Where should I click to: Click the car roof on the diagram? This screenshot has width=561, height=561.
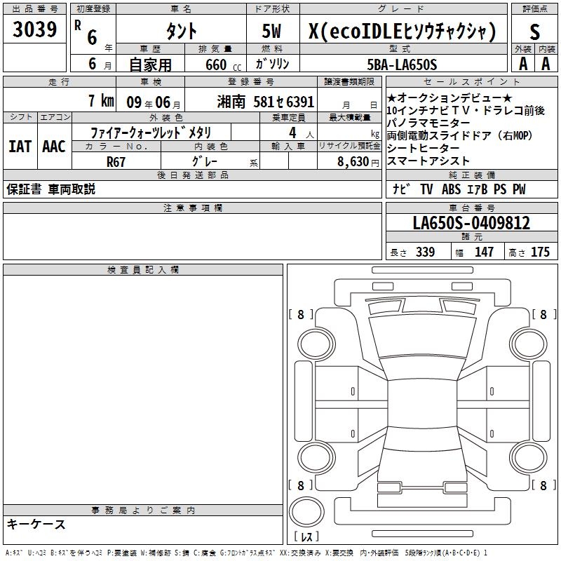tap(422, 403)
